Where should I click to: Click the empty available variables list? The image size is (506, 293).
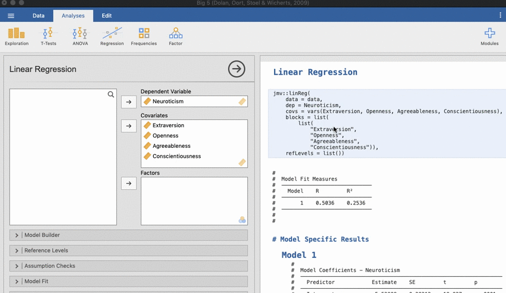(63, 157)
